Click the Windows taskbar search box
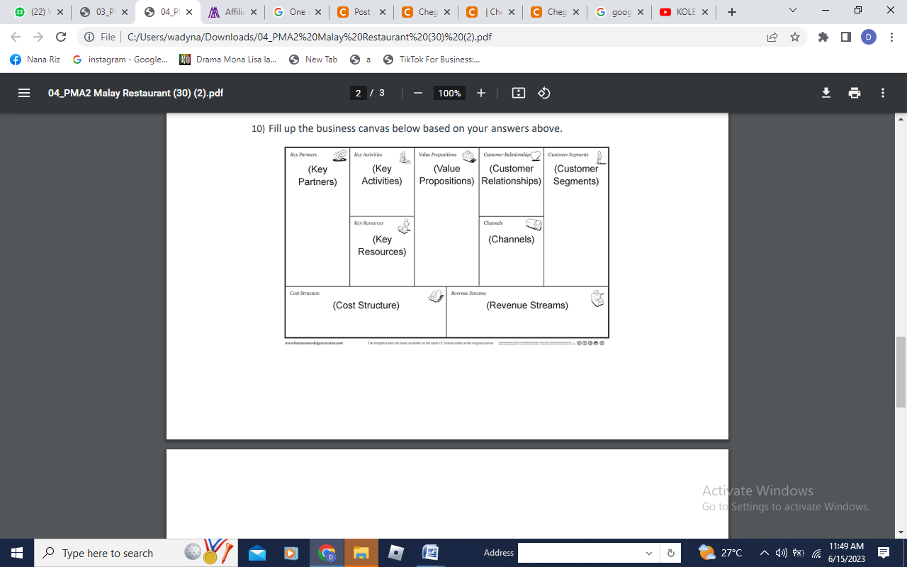 (x=137, y=553)
